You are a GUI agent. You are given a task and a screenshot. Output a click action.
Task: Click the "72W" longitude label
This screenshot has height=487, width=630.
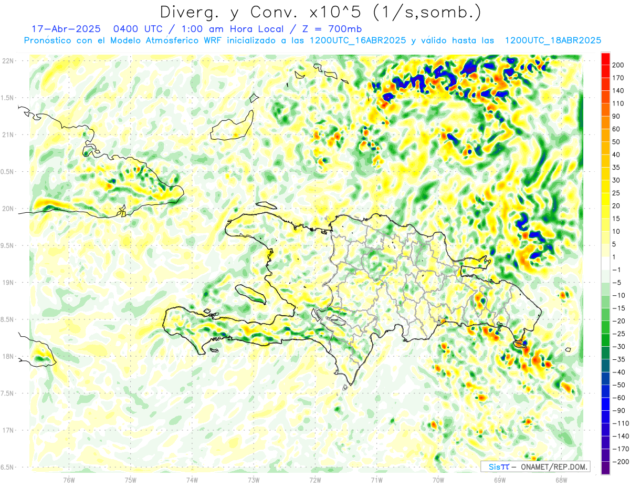315,480
